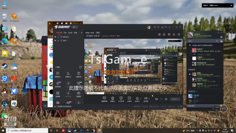Open Task View on the taskbar
236x133 pixels.
pyautogui.click(x=57, y=130)
